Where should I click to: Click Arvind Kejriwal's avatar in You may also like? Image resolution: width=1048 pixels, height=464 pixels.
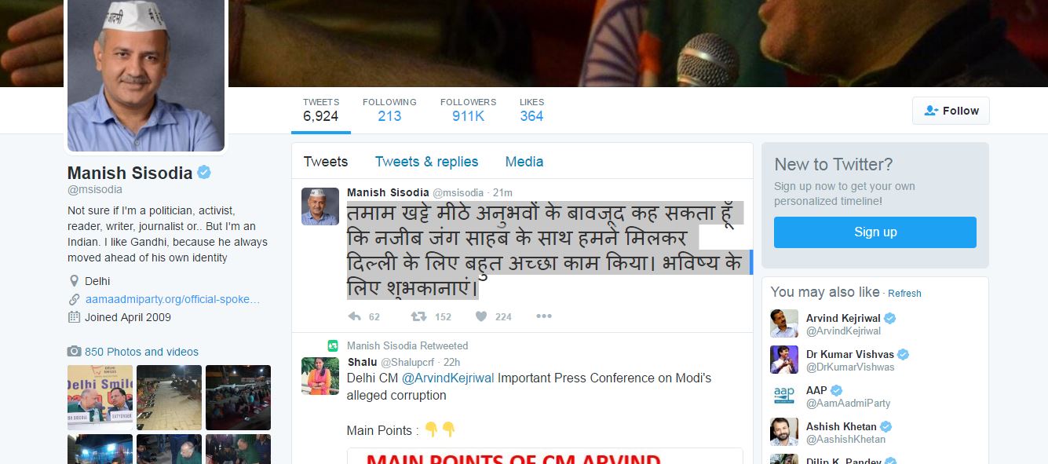click(784, 324)
